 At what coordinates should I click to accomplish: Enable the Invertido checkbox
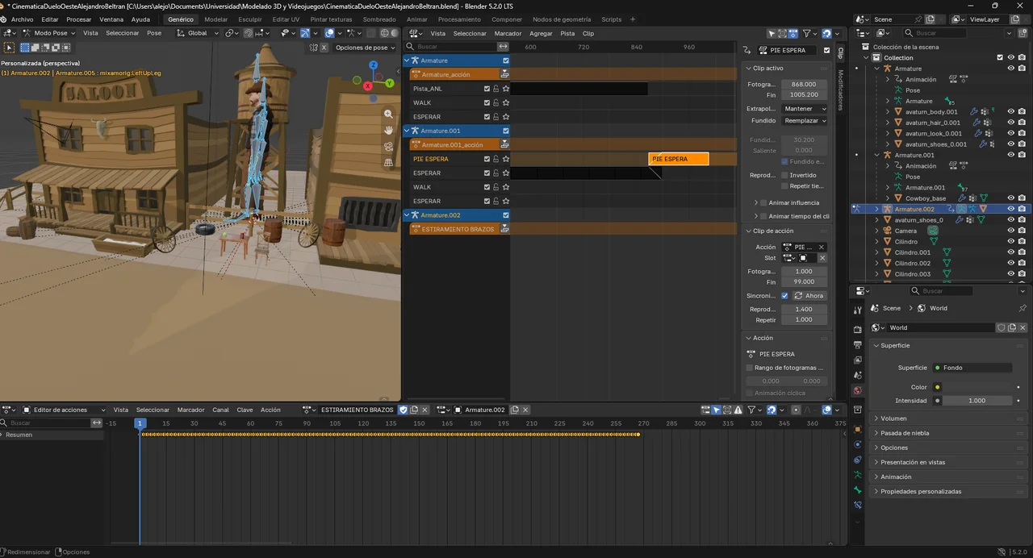point(784,175)
